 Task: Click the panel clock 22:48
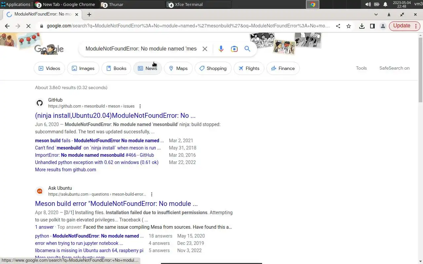(x=402, y=4)
